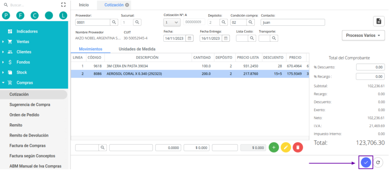Click the Proveedor code field
This screenshot has height=172, width=390.
click(x=93, y=22)
